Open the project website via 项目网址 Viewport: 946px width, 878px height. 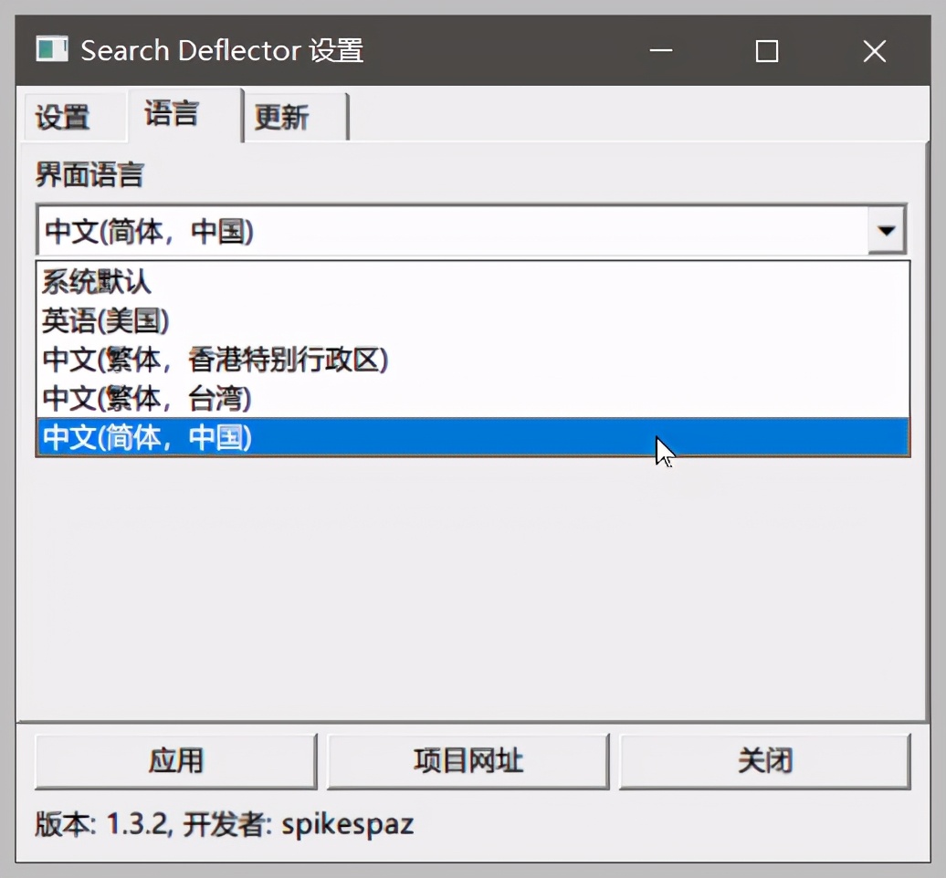coord(468,761)
